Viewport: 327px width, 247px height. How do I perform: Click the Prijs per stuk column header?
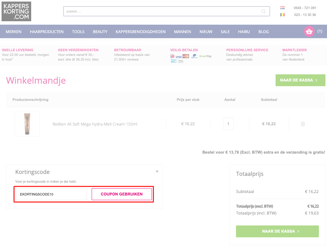coord(188,100)
